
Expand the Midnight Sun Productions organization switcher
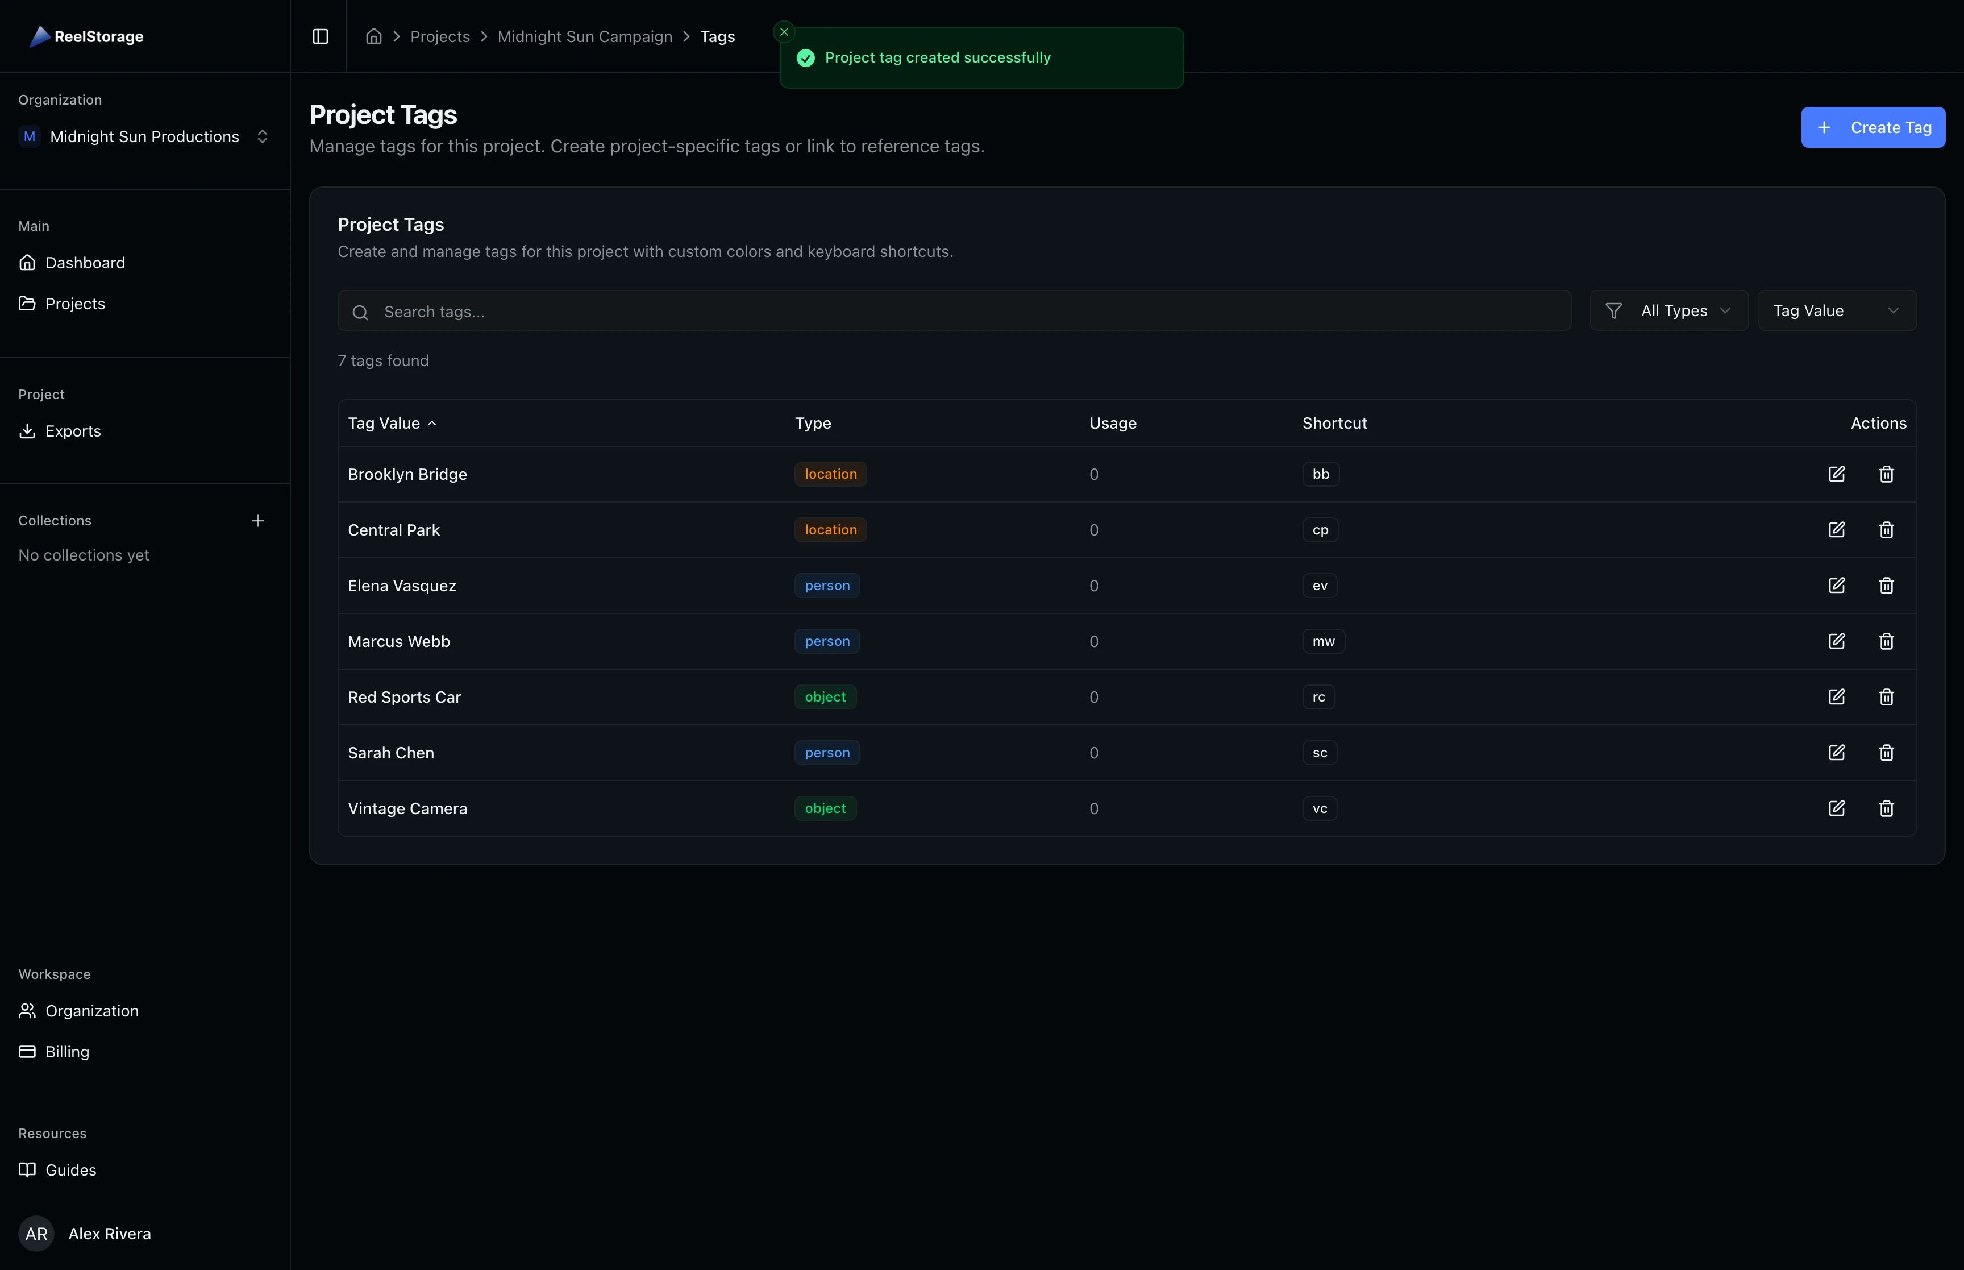tap(145, 137)
